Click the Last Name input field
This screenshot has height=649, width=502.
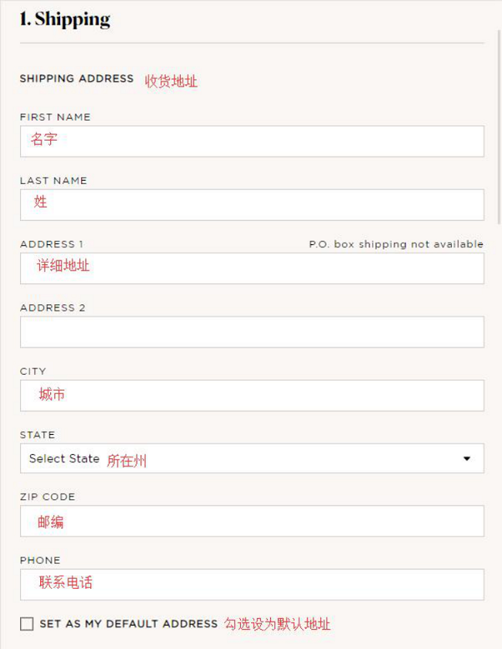[x=252, y=205]
